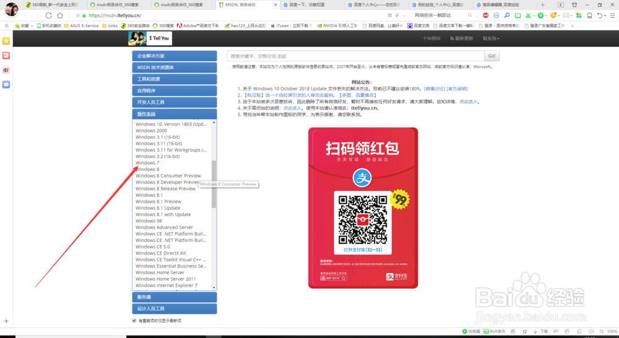The image size is (619, 338).
Task: Open the AdBlock (ABP) extension icon
Action: 485,15
